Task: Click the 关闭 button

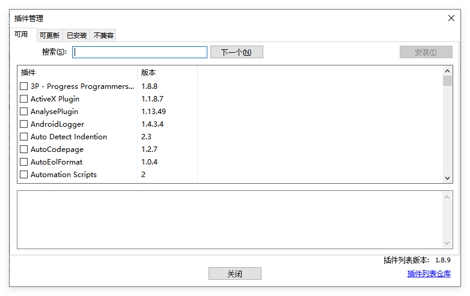Action: pyautogui.click(x=235, y=274)
